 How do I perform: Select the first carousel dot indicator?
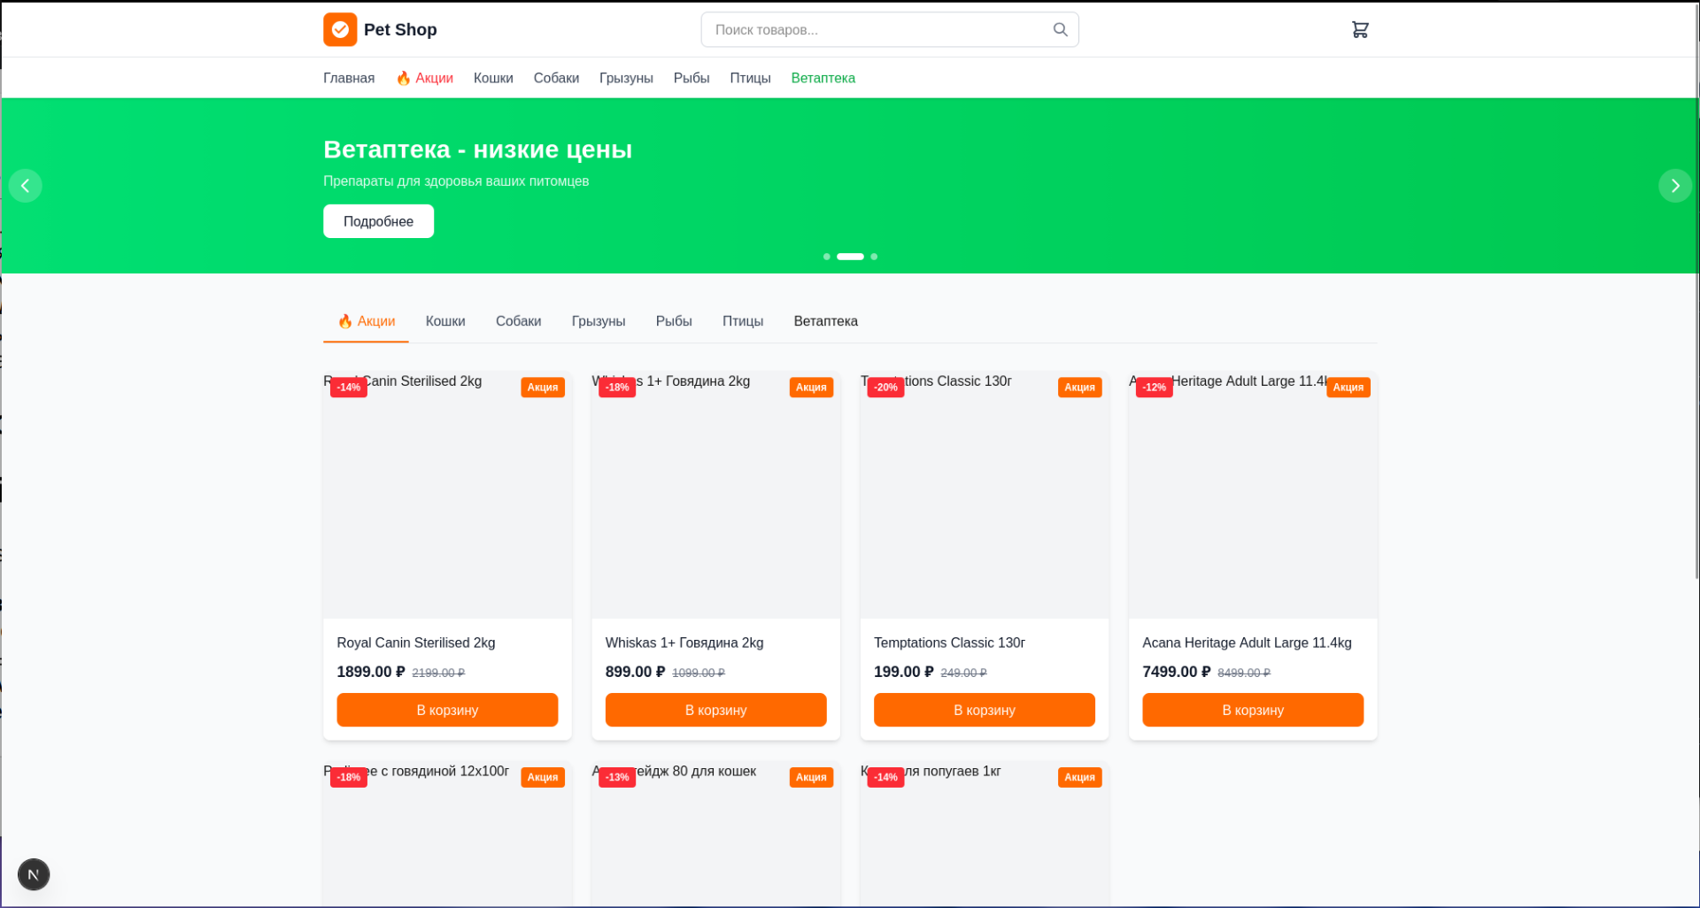827,257
